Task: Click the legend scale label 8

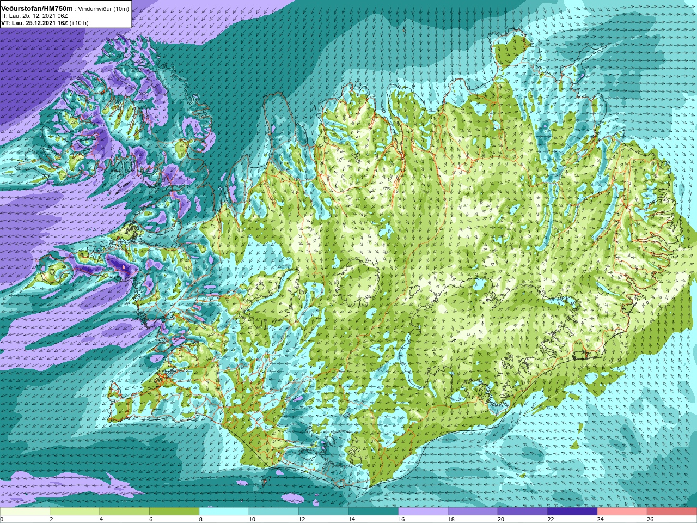Action: coord(201,520)
